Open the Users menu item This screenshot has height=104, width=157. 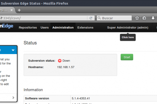tap(44, 28)
